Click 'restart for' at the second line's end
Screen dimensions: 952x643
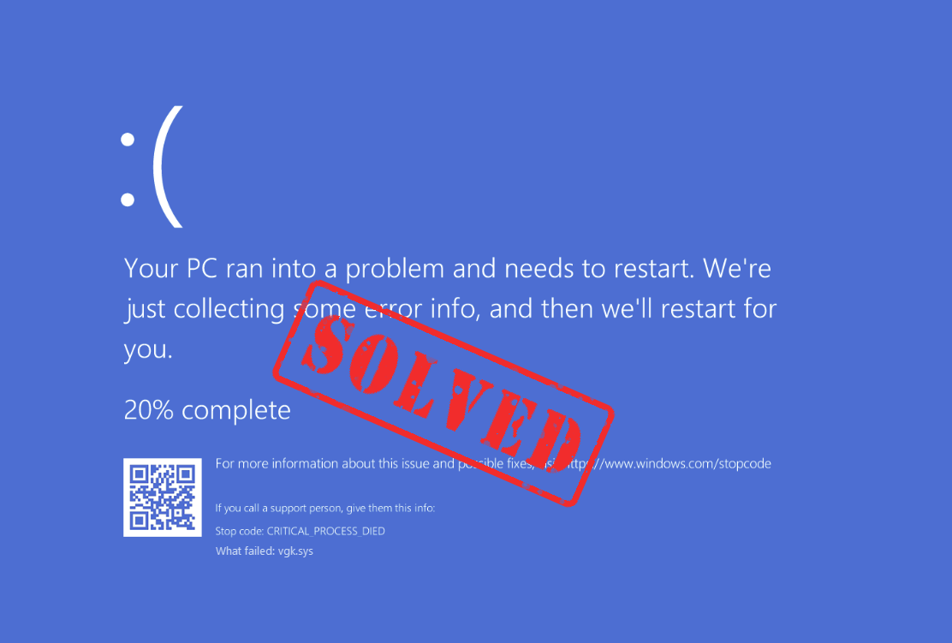pos(719,309)
